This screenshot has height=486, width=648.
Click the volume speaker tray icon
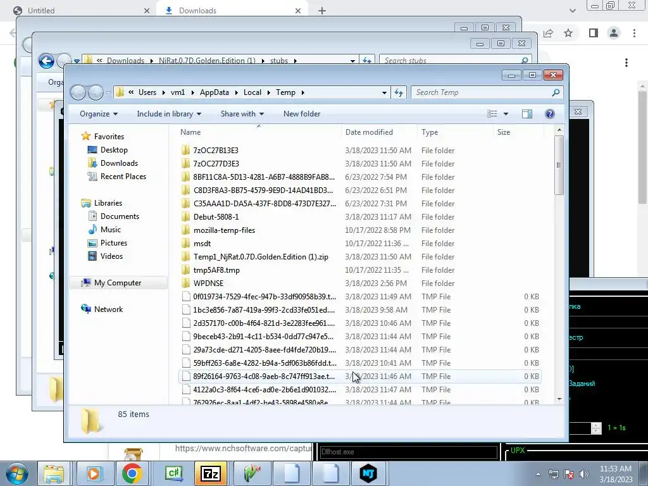coord(584,474)
